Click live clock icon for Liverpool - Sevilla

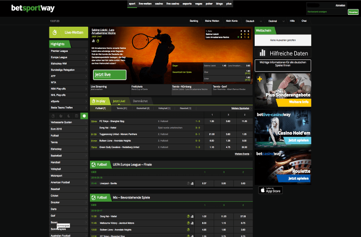[188, 184]
